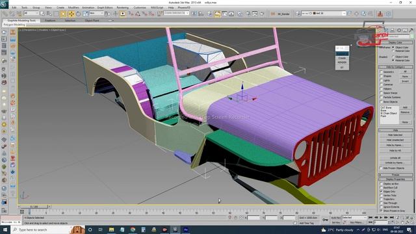The height and width of the screenshot is (234, 416).
Task: Open the Motion command panel tab
Action: click(x=398, y=31)
